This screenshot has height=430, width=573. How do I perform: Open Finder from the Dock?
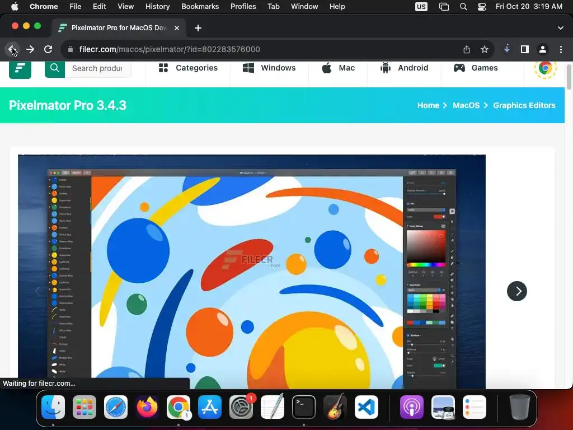coord(53,407)
